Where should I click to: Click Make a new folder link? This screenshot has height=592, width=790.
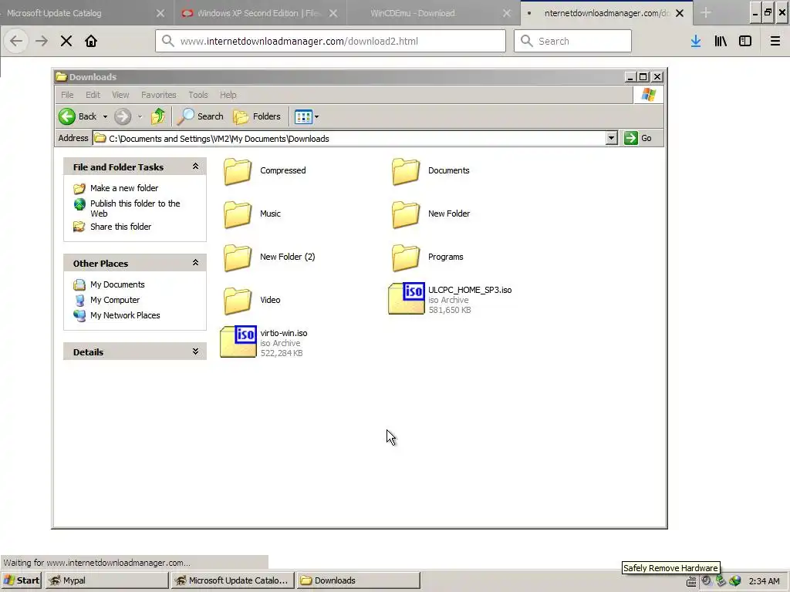coord(124,188)
